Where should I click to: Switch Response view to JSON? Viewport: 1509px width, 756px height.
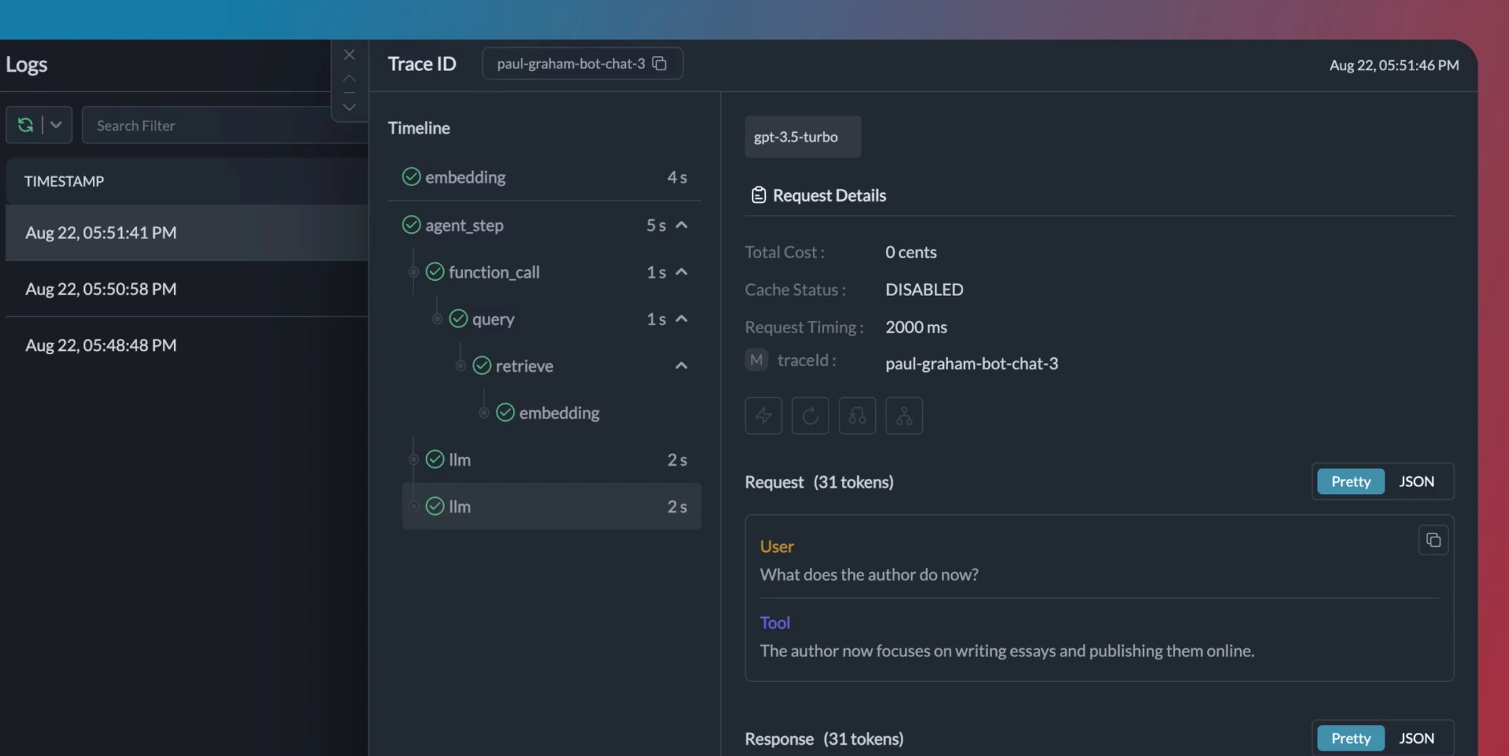(1417, 738)
